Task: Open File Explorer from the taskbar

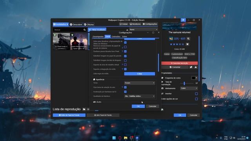Action: (125, 138)
